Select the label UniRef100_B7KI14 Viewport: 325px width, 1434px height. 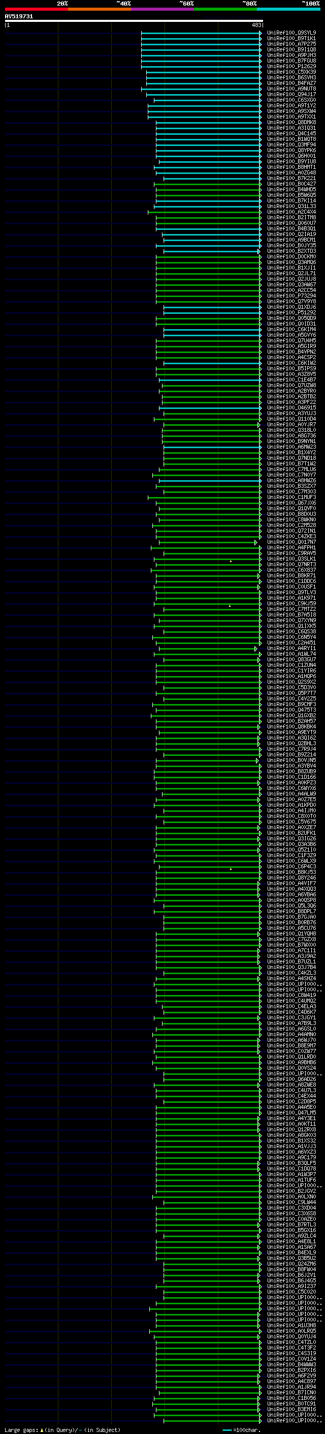pos(291,201)
